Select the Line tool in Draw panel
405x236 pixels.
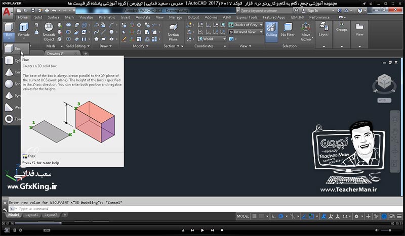click(104, 32)
